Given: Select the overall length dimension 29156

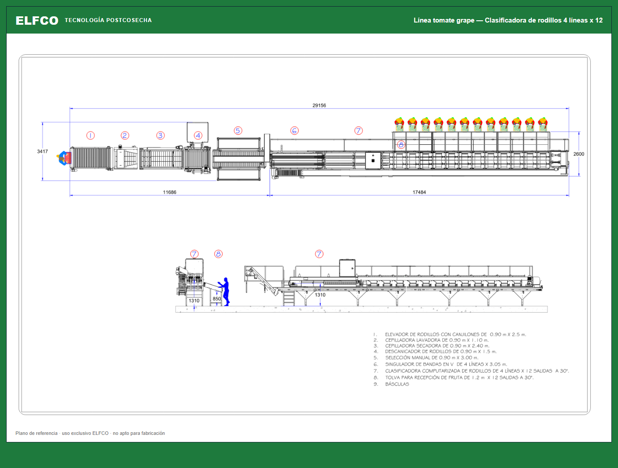Looking at the screenshot, I should (319, 106).
